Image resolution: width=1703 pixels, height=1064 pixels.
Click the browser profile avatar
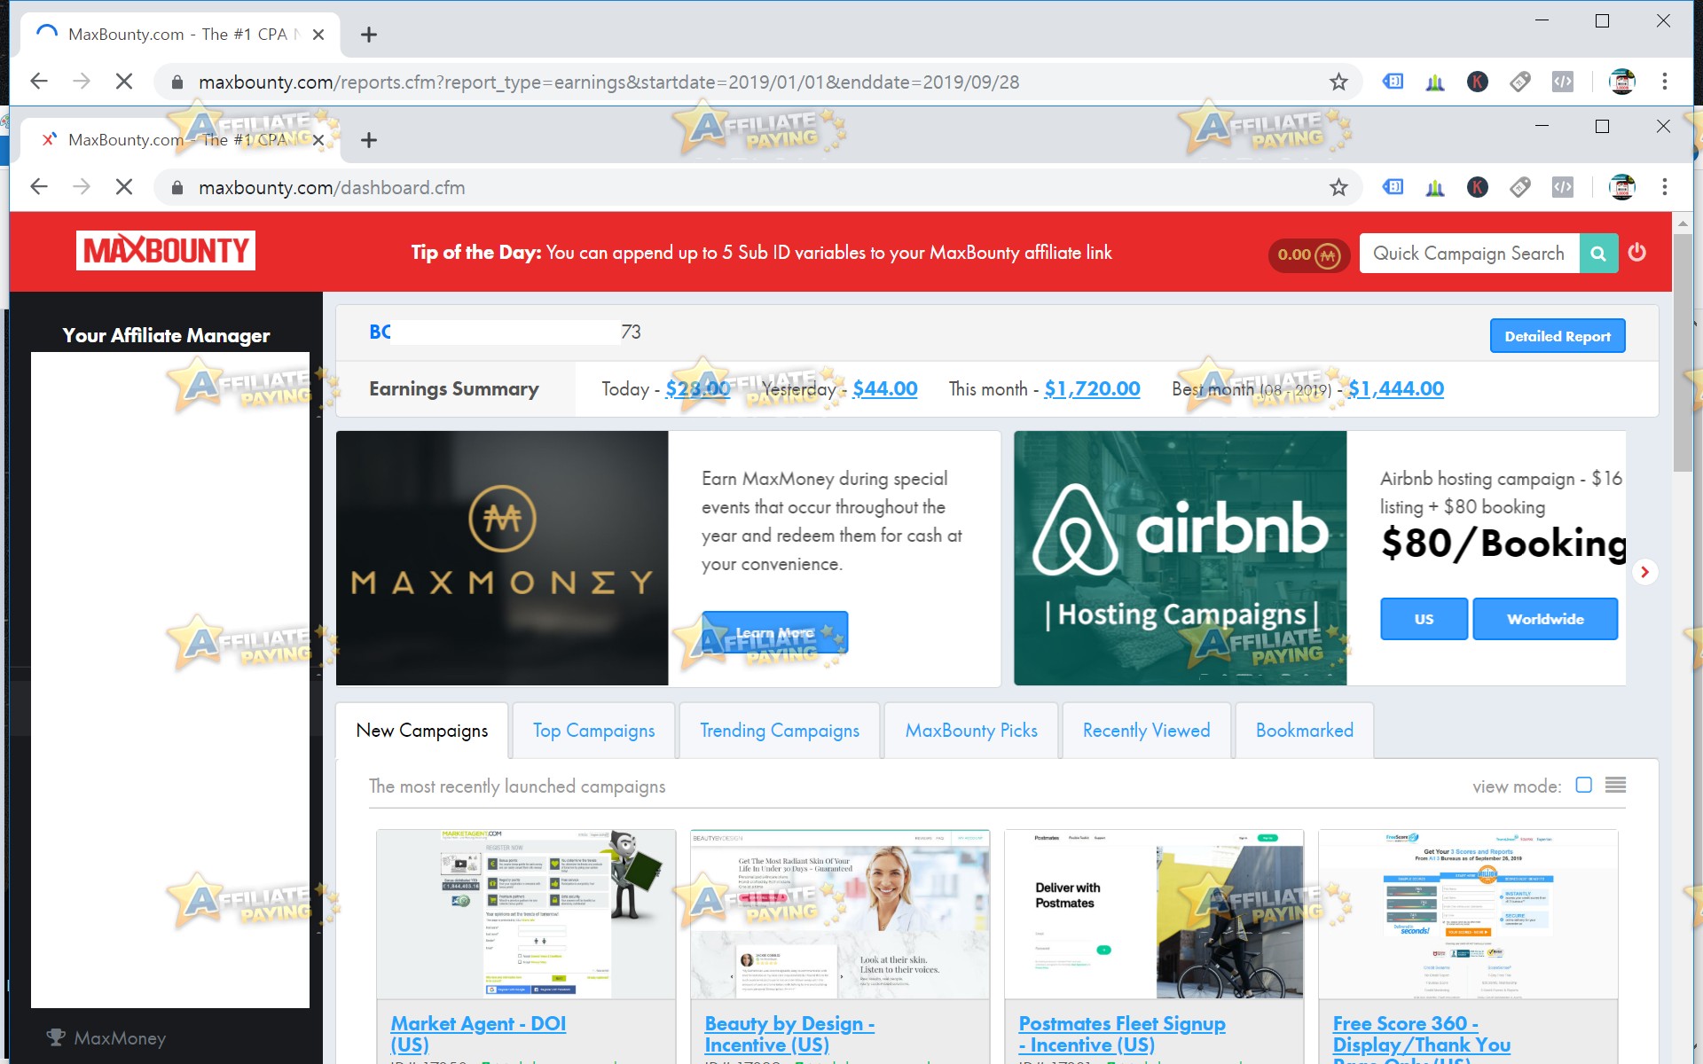click(x=1621, y=187)
